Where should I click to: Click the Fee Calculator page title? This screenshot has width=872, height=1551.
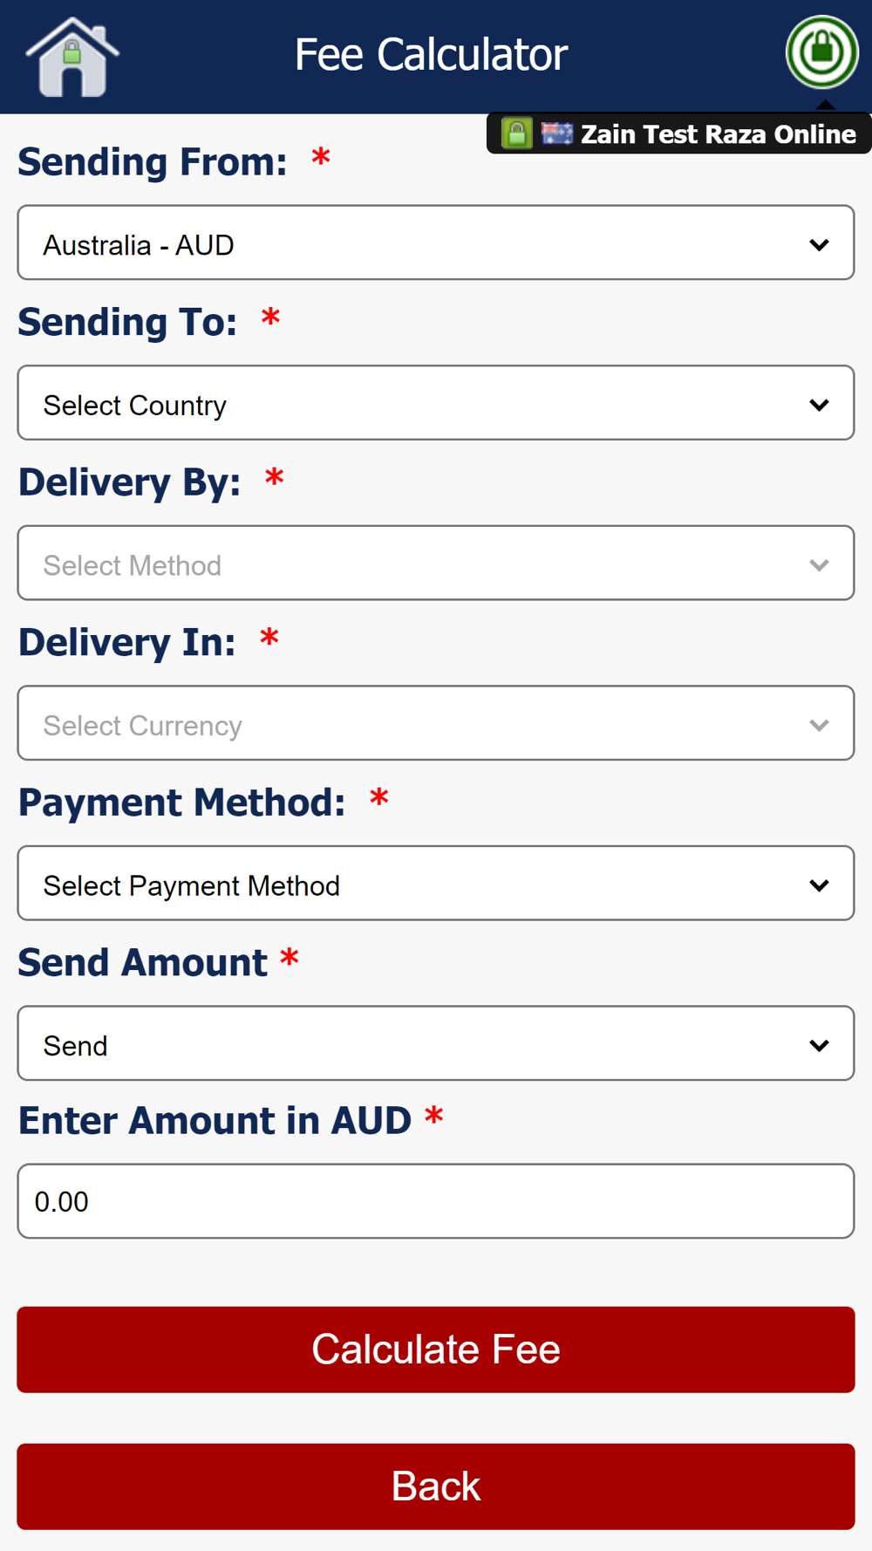[431, 55]
